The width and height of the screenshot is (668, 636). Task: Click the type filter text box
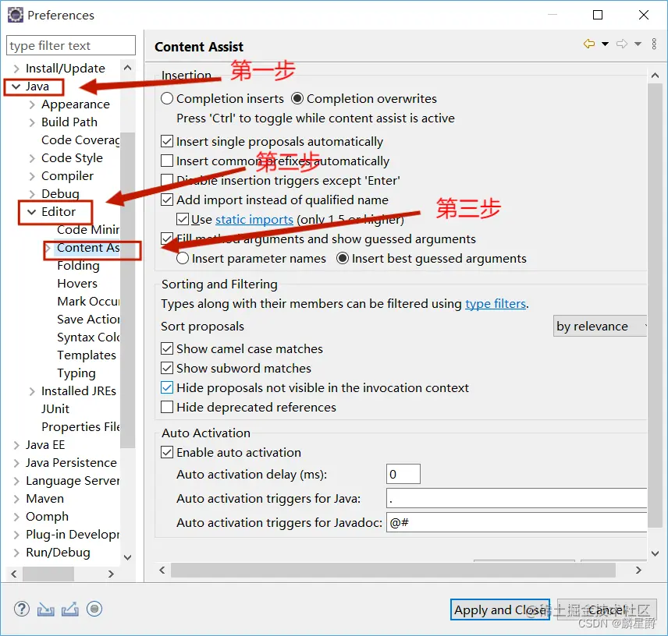pos(71,45)
